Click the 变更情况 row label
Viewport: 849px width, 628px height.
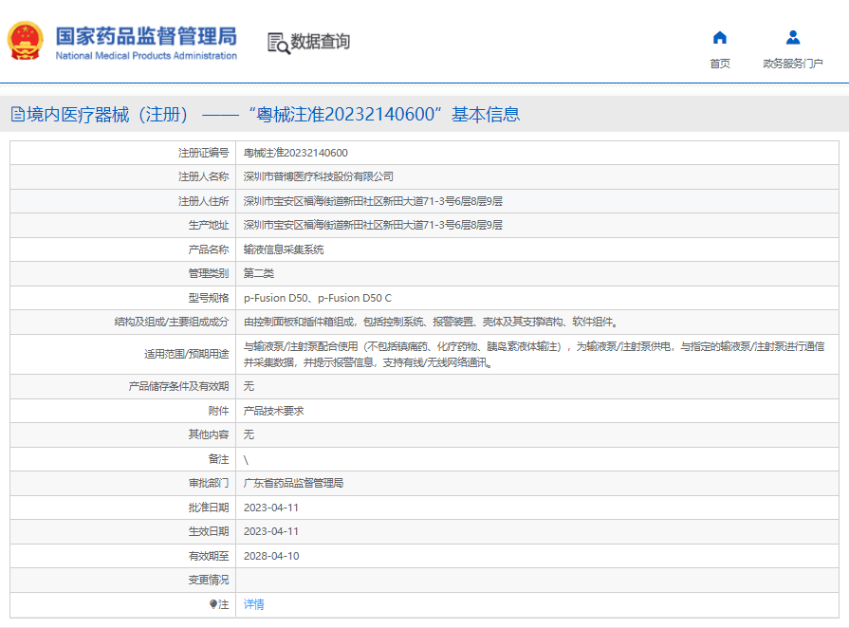(x=209, y=580)
